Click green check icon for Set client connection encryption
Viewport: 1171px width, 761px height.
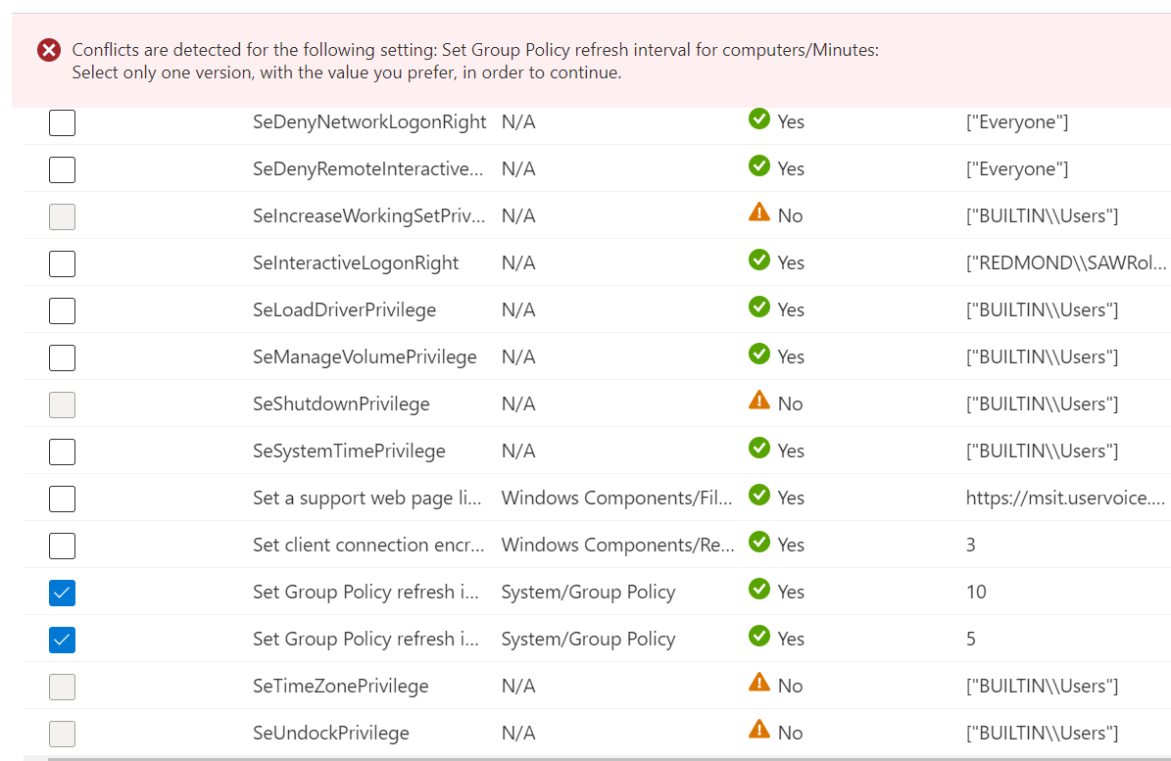758,542
